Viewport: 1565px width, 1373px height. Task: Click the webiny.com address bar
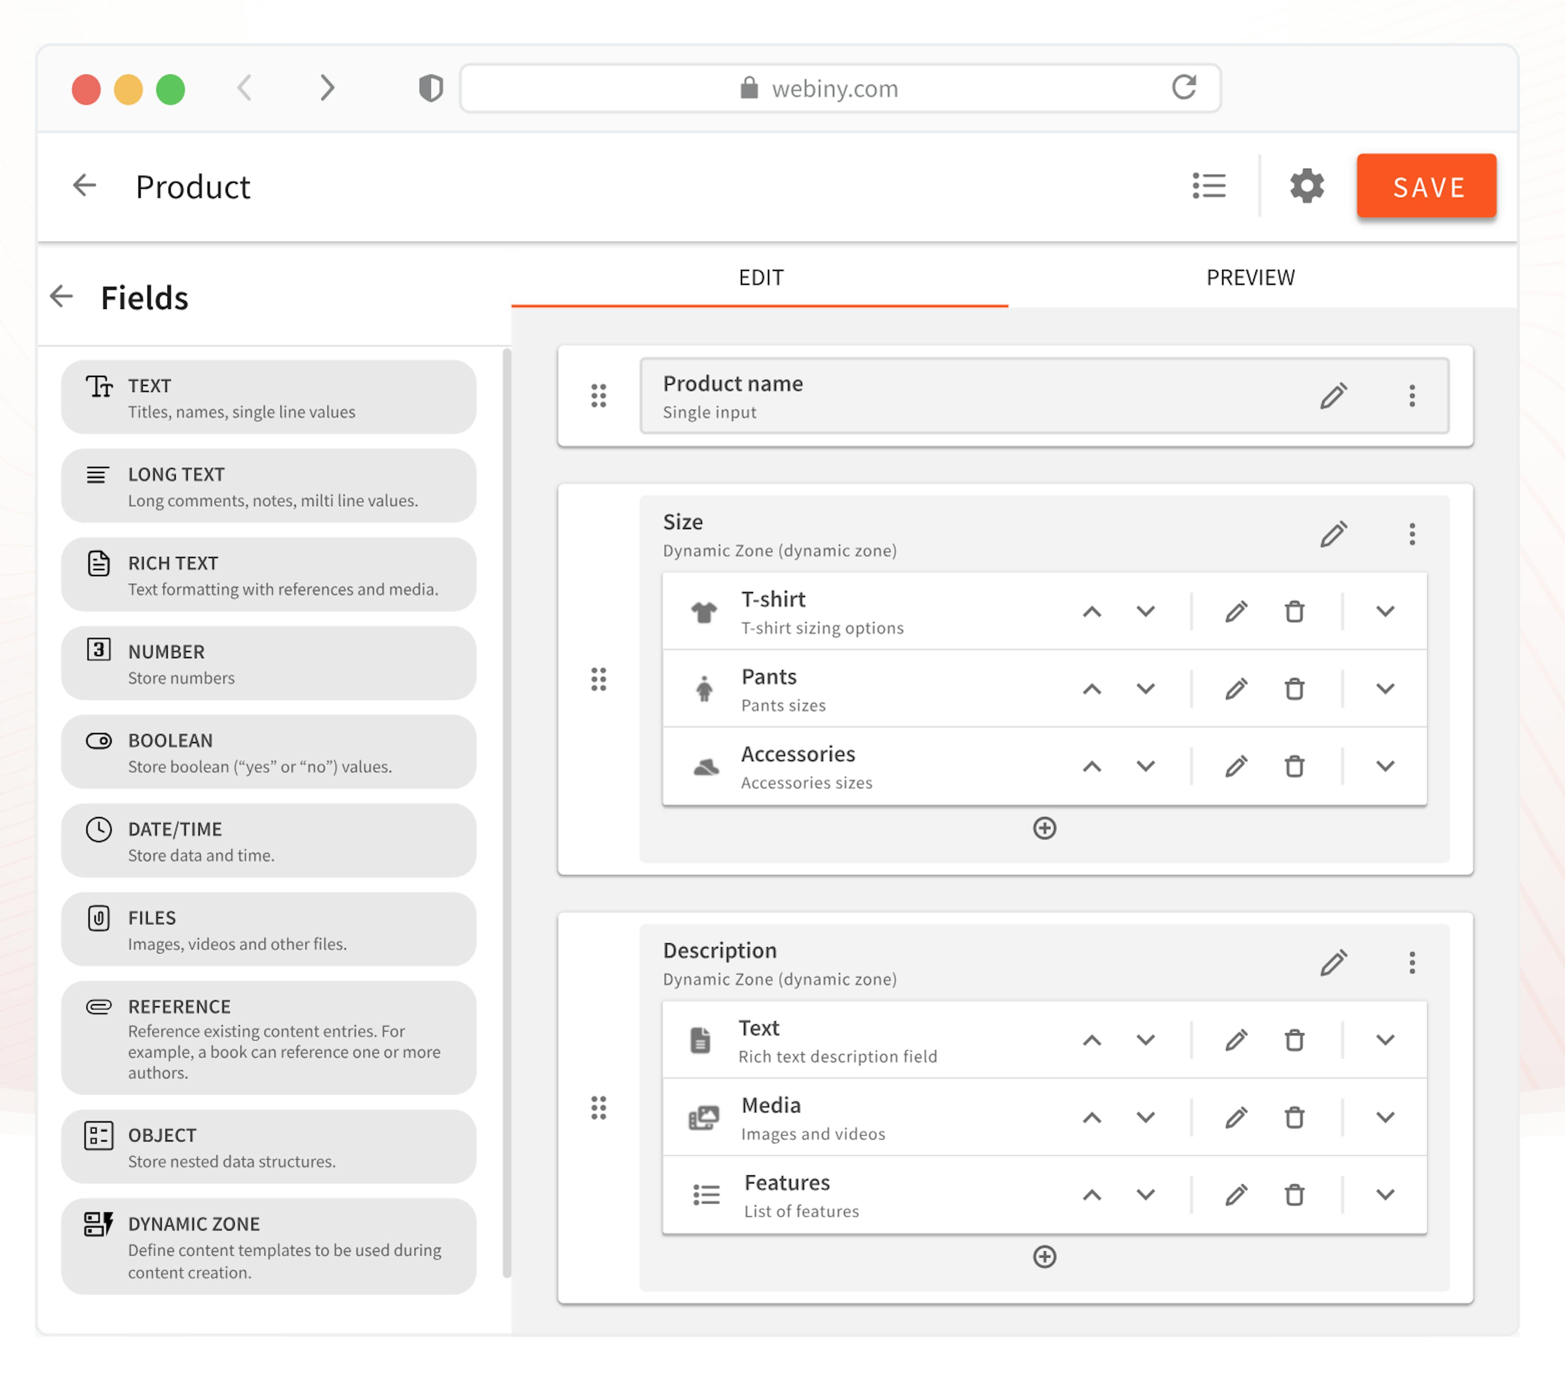(x=835, y=89)
